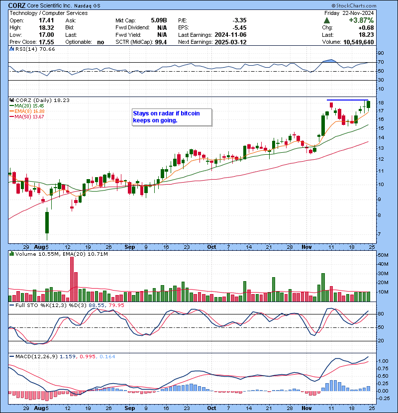The image size is (398, 413).
Task: Click the Sep label on the price chart date axis
Action: (x=129, y=247)
